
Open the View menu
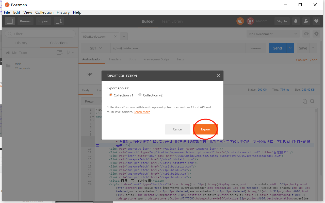click(28, 12)
